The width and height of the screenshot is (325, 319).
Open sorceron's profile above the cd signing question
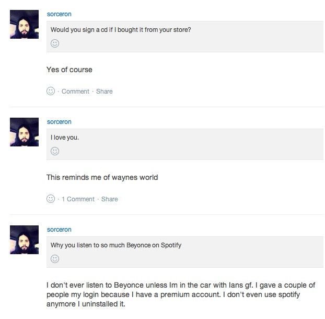click(x=59, y=14)
